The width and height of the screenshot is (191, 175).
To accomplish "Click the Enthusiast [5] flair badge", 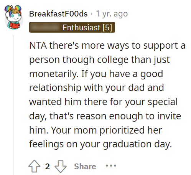I will pyautogui.click(x=72, y=27).
